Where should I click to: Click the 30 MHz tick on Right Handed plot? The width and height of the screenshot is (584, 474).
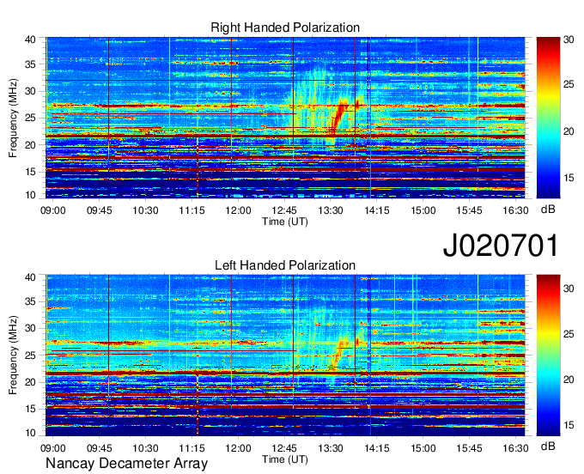(x=31, y=91)
